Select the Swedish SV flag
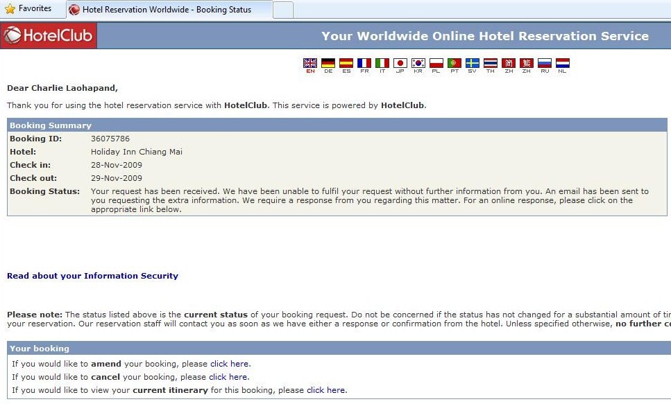This screenshot has height=404, width=671. (x=473, y=63)
